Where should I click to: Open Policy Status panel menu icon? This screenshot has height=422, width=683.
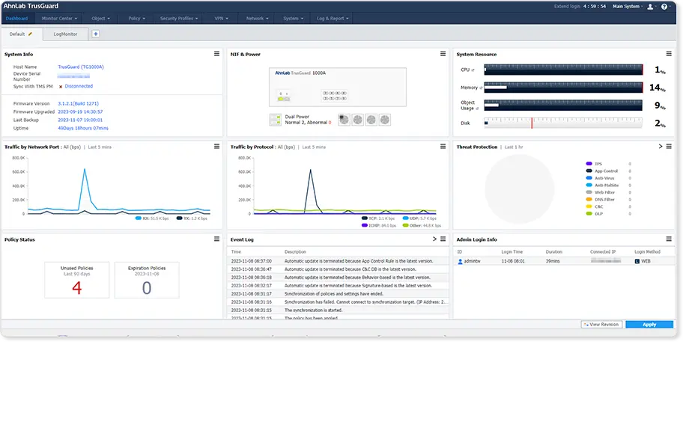216,239
